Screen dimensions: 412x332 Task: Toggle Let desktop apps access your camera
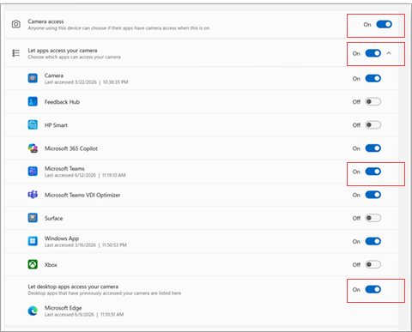pyautogui.click(x=373, y=289)
